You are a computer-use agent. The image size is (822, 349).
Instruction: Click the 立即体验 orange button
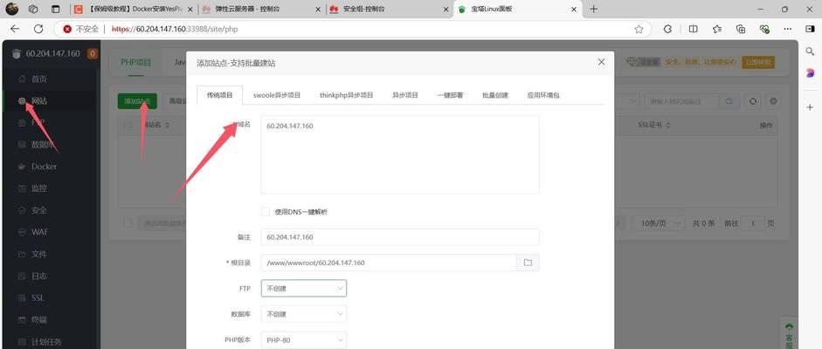(x=758, y=62)
